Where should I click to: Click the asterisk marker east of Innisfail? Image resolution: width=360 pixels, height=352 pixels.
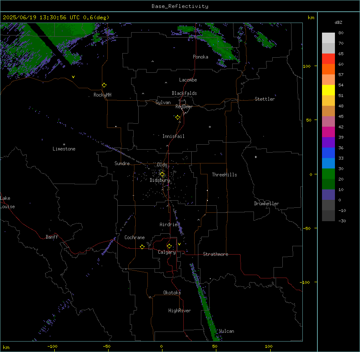pyautogui.click(x=210, y=127)
